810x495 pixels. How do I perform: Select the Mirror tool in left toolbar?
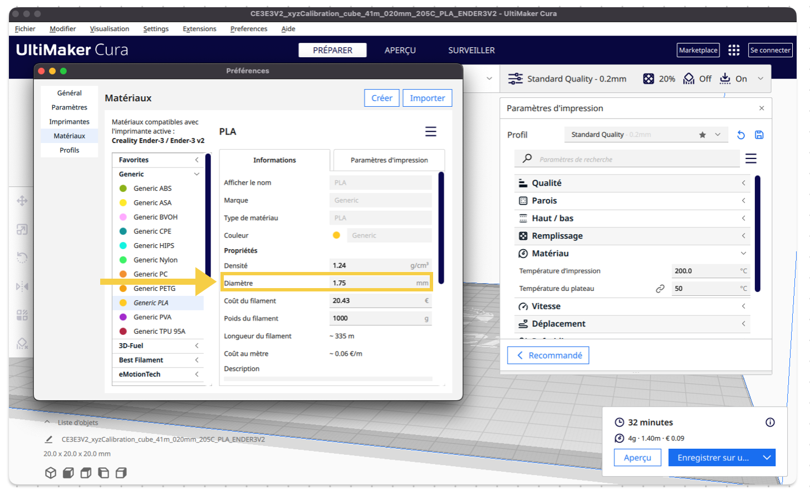point(22,287)
